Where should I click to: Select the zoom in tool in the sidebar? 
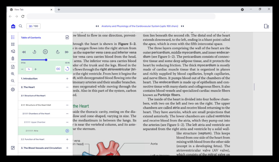(13, 74)
